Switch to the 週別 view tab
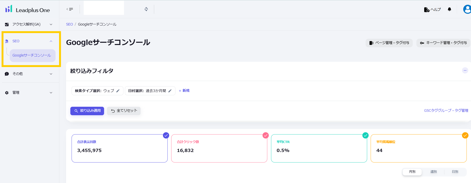 433,172
